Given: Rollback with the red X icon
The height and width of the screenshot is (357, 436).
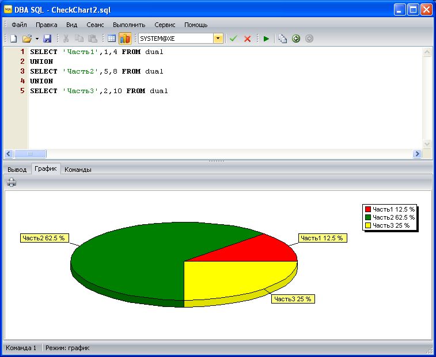Looking at the screenshot, I should click(x=248, y=39).
